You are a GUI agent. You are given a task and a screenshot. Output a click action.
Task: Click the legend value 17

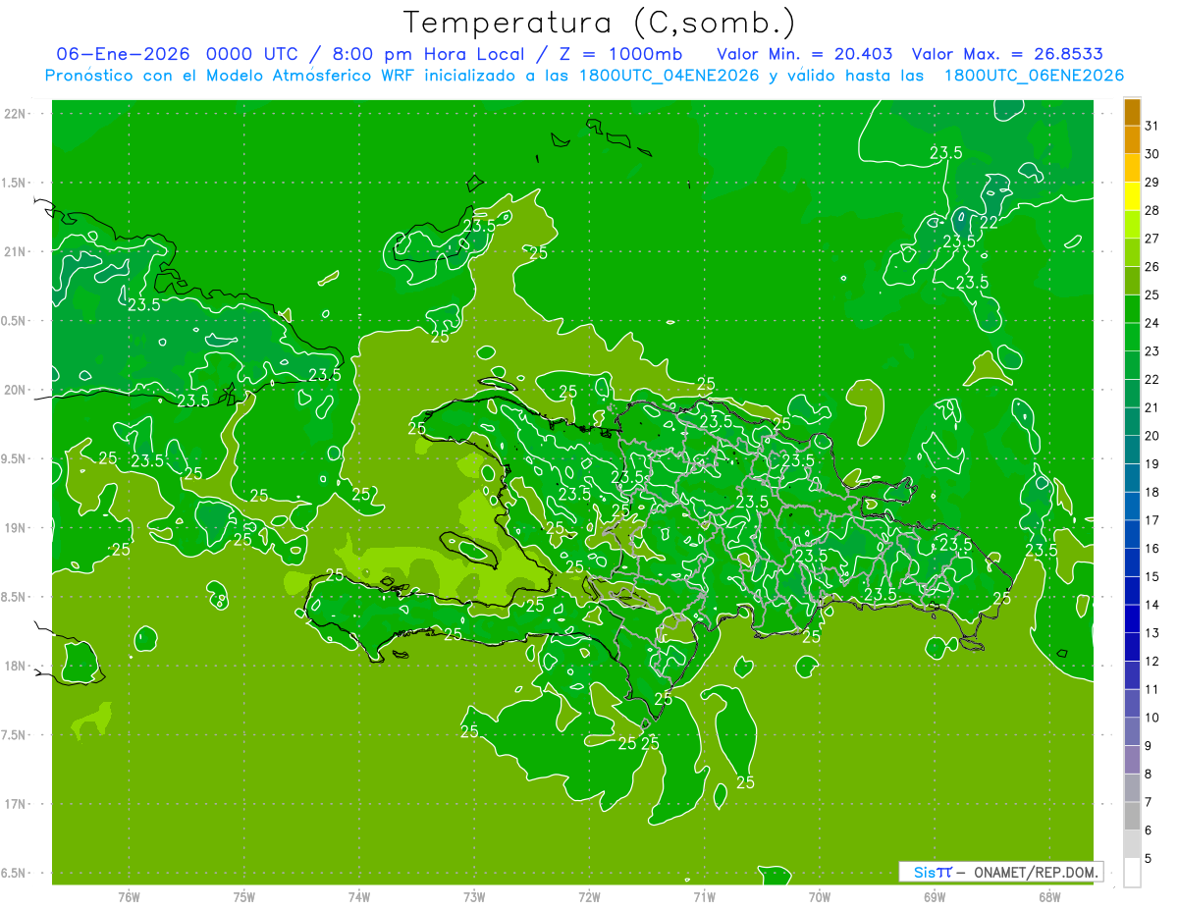tap(1151, 520)
